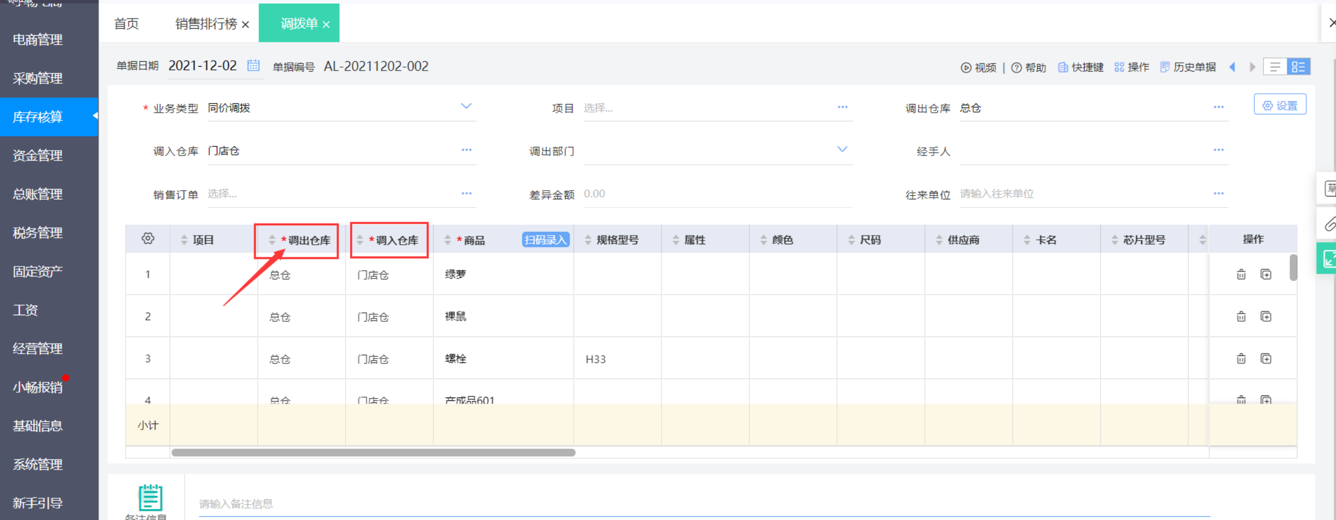Click the 设置 button
Screen dimensions: 1336x520
(1280, 105)
